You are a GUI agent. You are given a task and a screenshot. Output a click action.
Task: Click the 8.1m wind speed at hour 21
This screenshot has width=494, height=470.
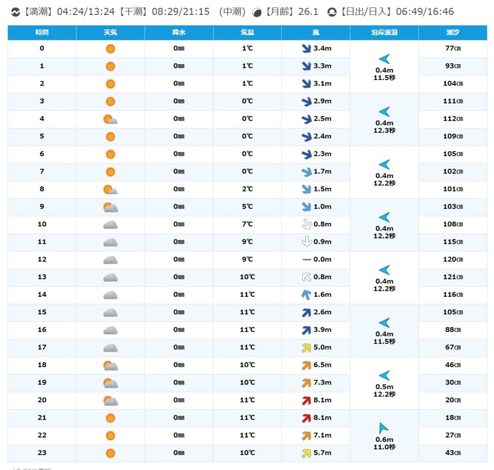click(x=322, y=418)
